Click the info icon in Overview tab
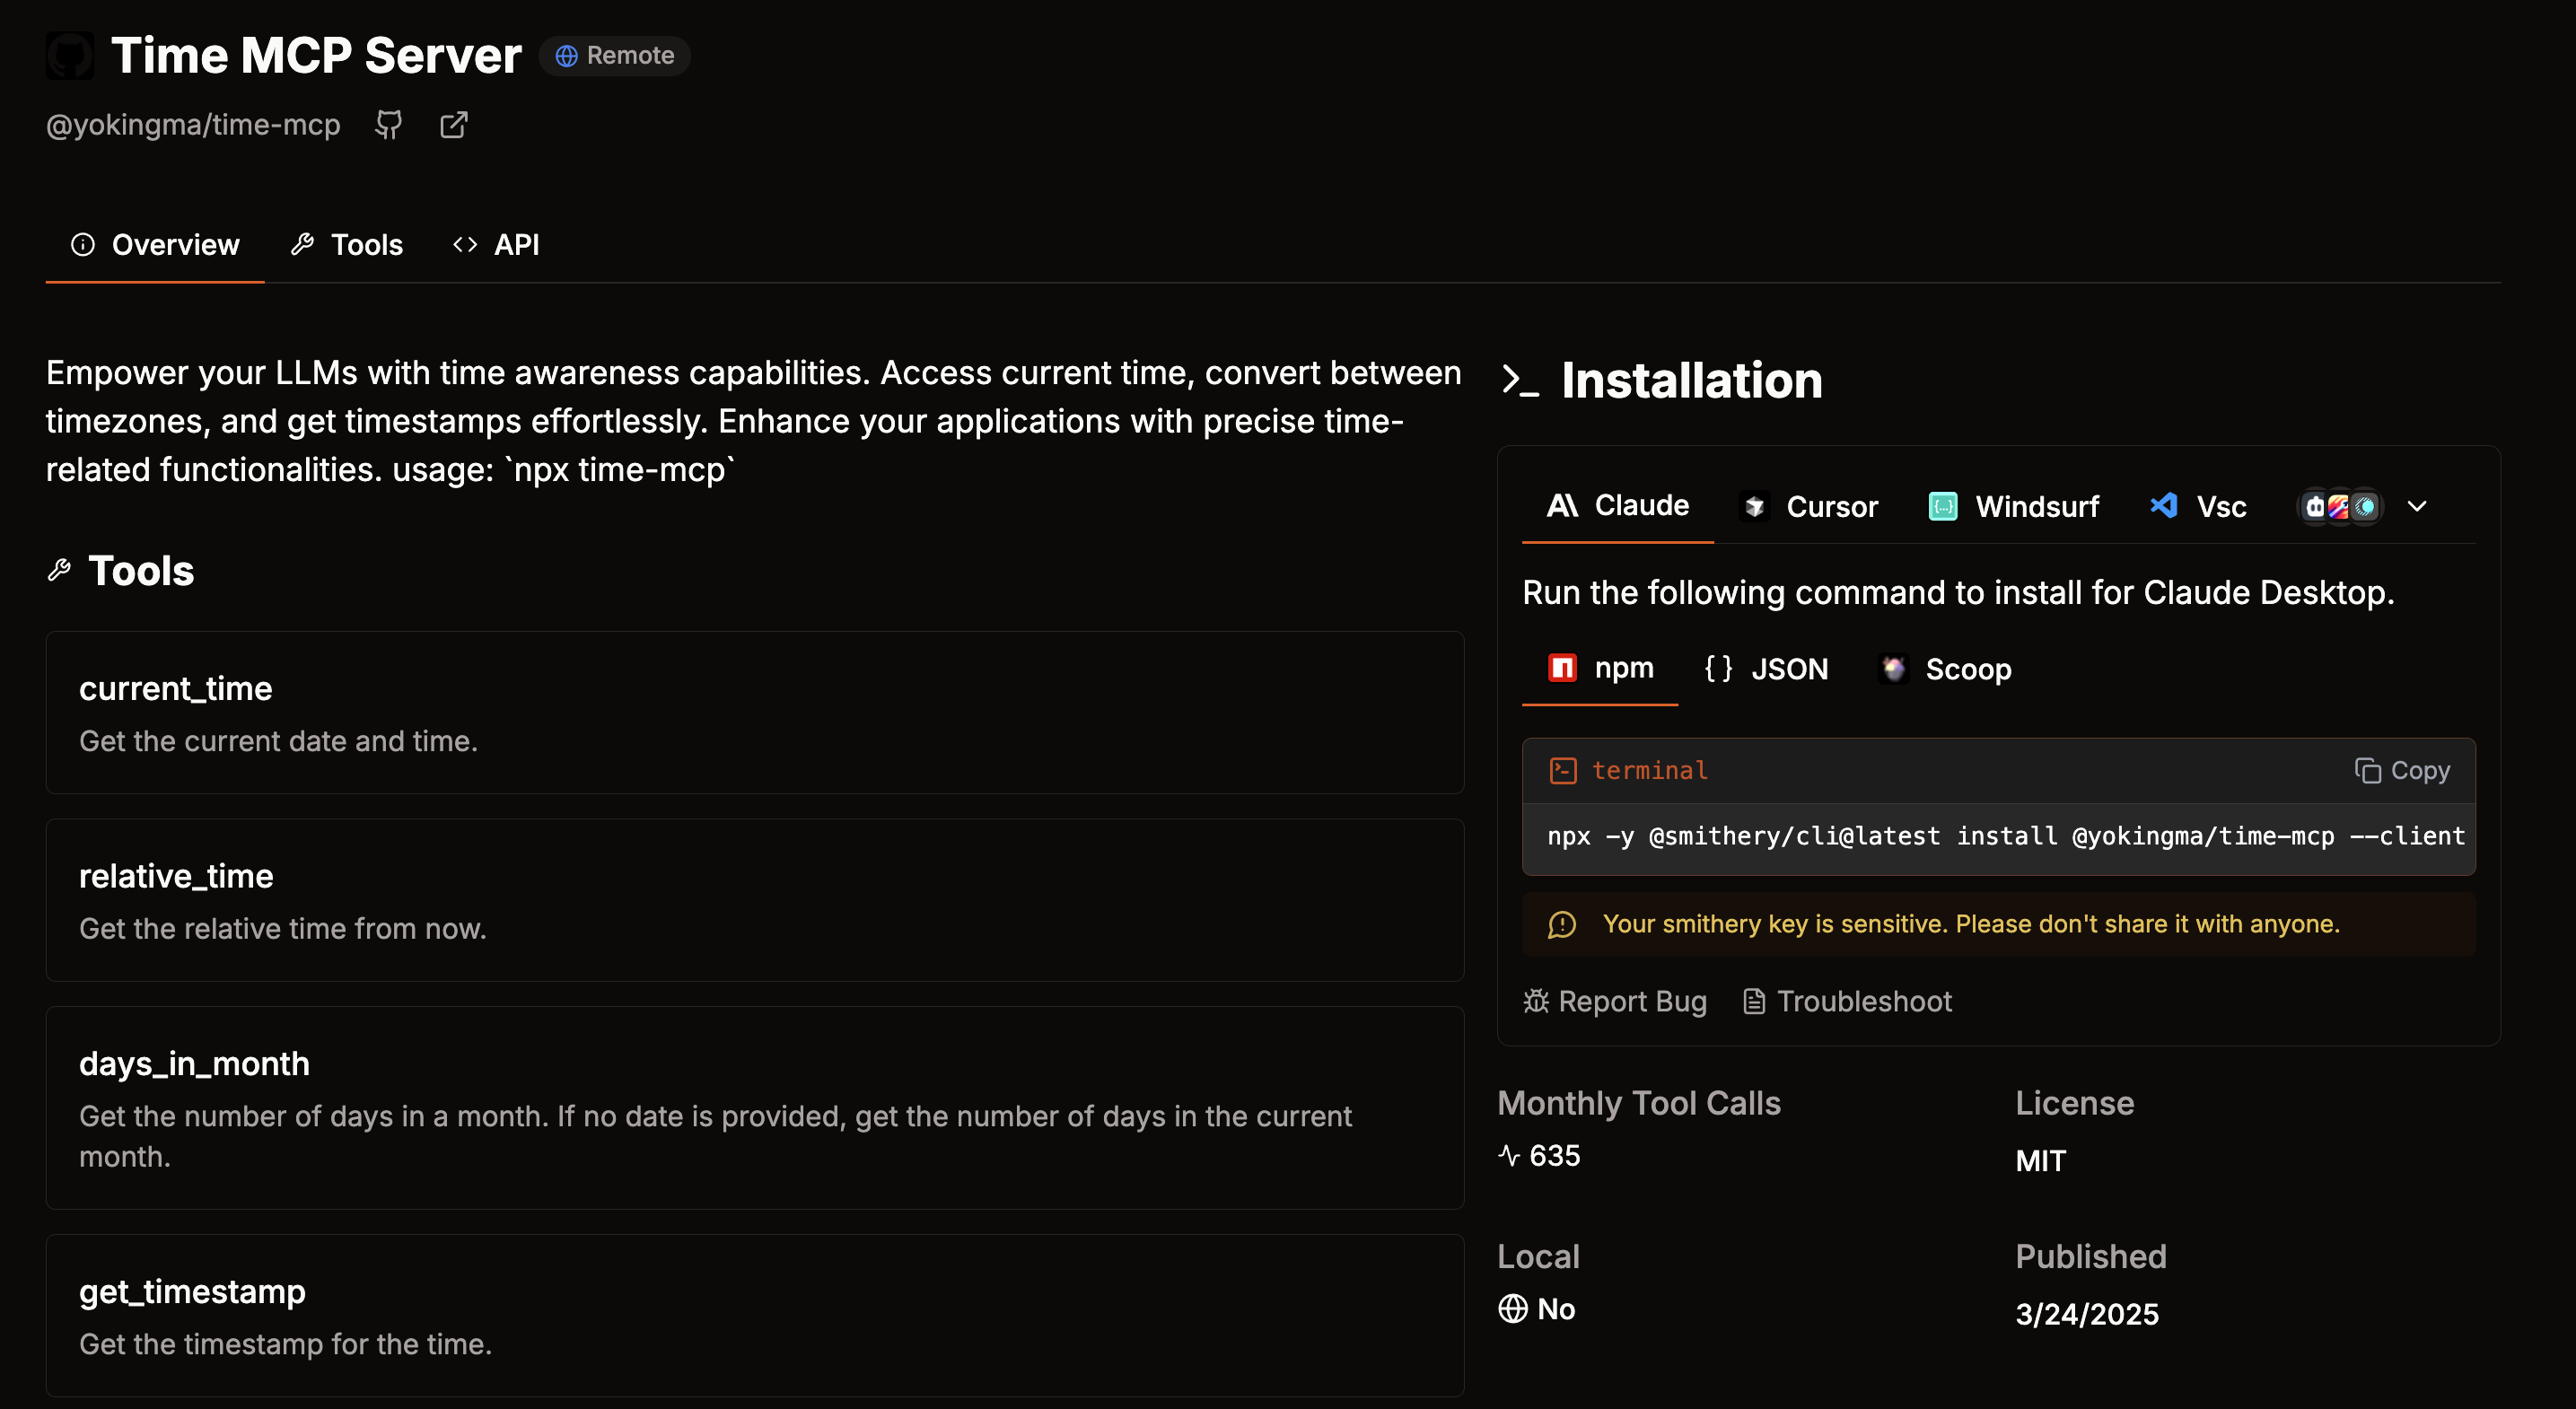The height and width of the screenshot is (1409, 2576). click(x=83, y=245)
